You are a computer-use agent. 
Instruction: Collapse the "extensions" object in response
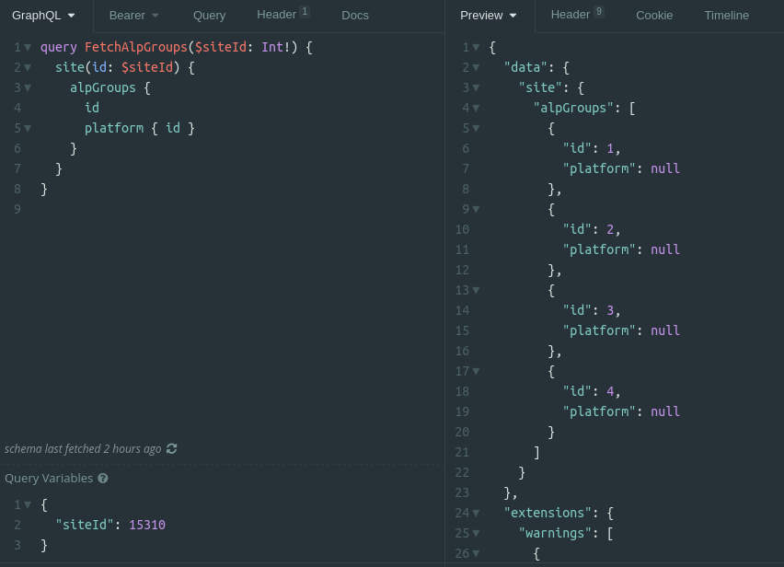pyautogui.click(x=476, y=513)
